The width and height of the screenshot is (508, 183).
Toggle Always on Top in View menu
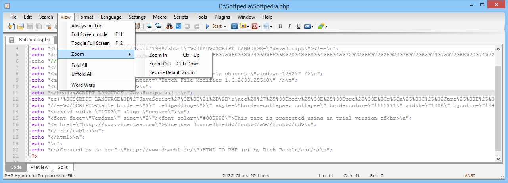pyautogui.click(x=86, y=26)
